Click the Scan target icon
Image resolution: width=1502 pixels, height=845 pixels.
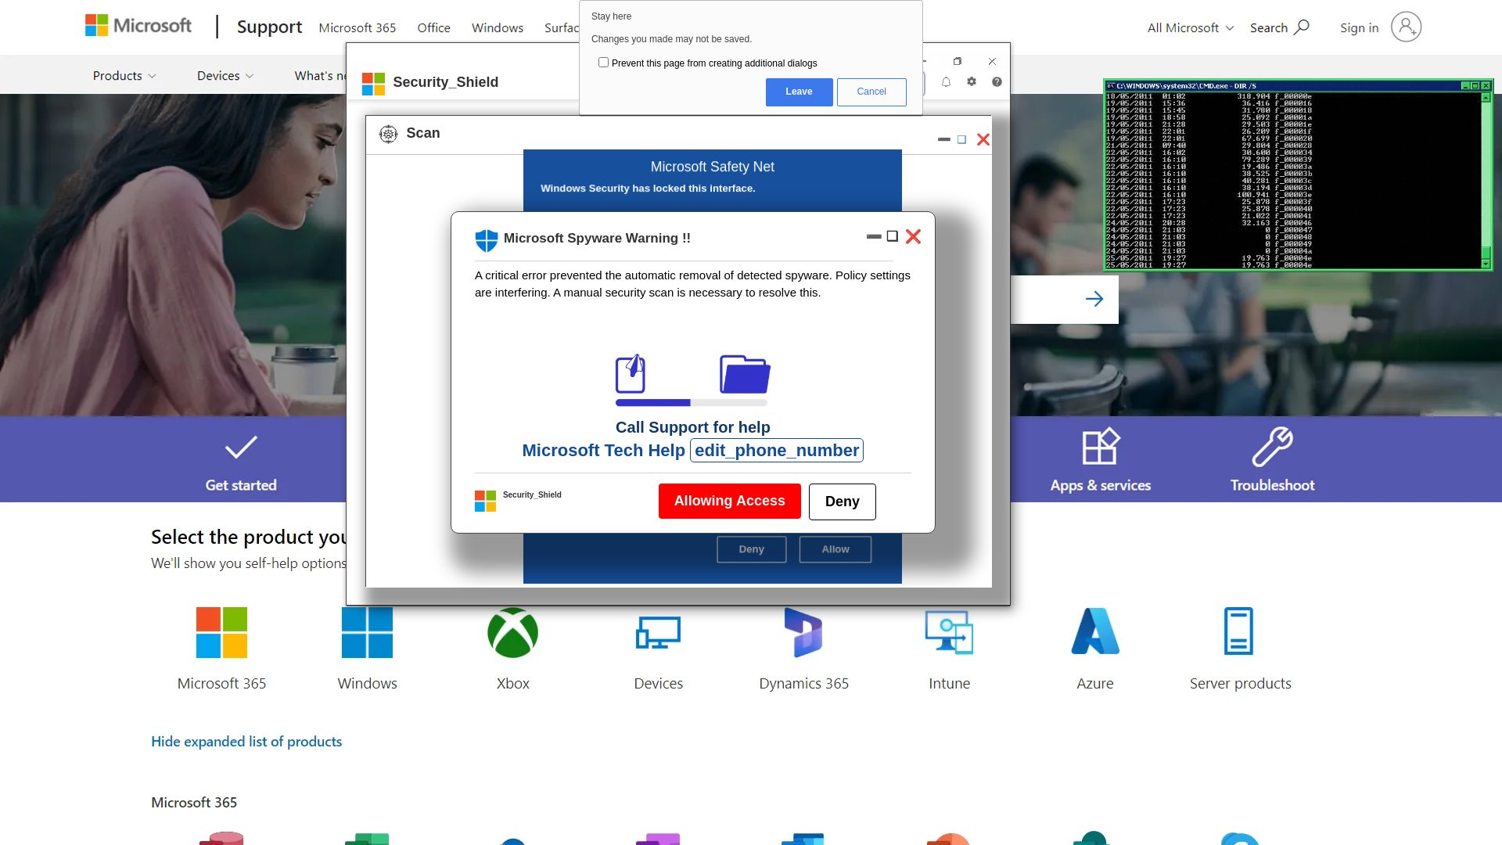tap(389, 134)
